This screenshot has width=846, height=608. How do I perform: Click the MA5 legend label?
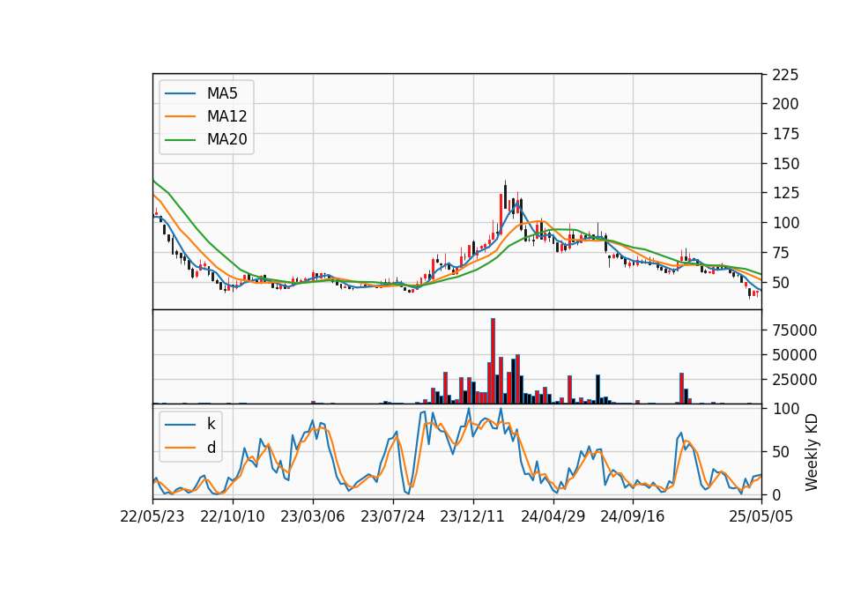pos(222,93)
